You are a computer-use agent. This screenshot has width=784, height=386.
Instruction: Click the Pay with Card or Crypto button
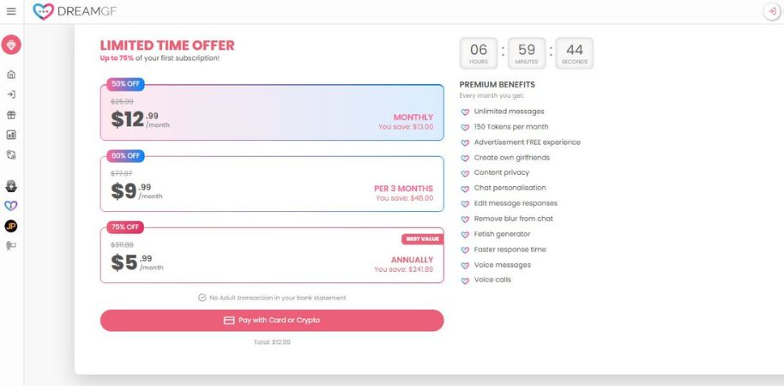[x=272, y=320]
